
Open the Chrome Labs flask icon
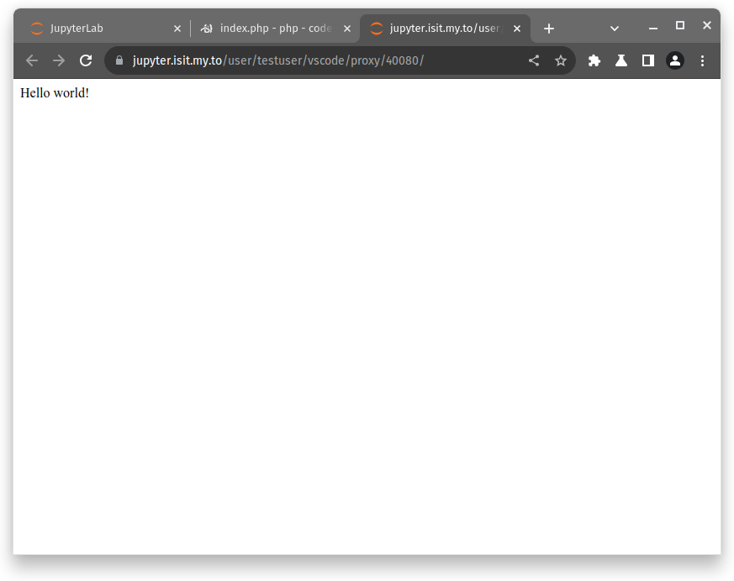(621, 60)
